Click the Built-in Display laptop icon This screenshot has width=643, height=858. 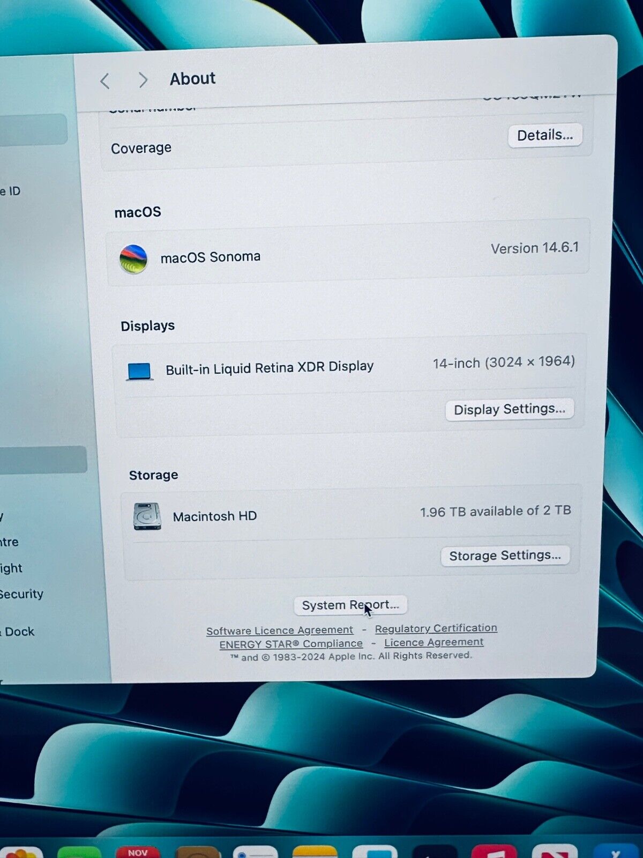pyautogui.click(x=140, y=371)
